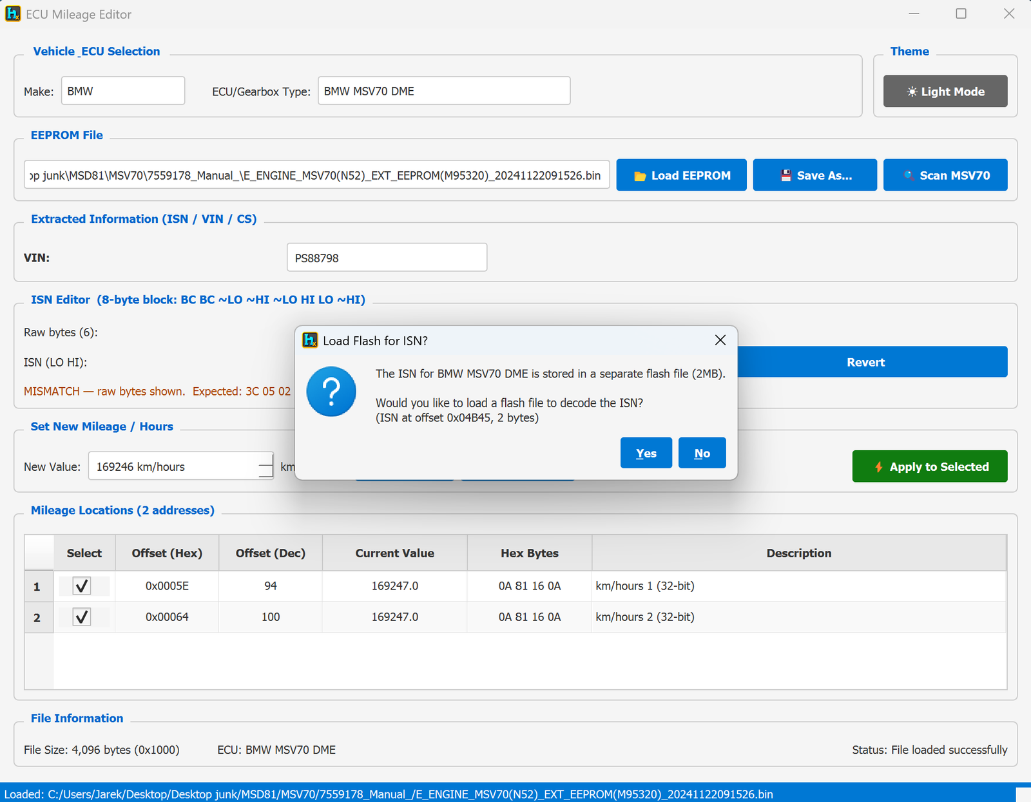Screen dimensions: 1031x802
Task: Select row header 1 in table
Action: [x=39, y=586]
